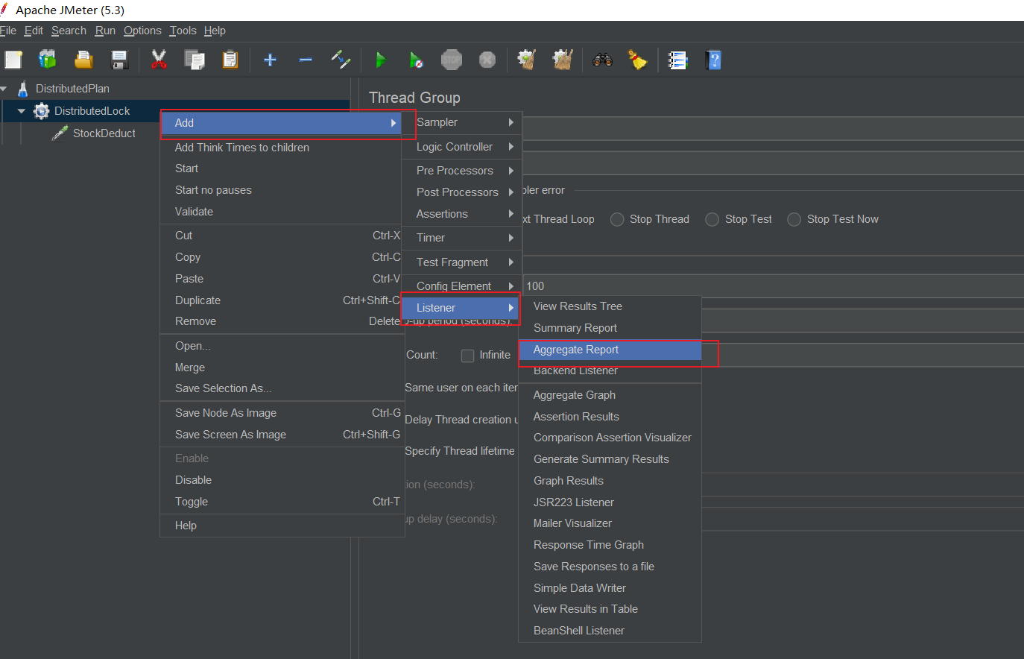
Task: Click the Save toolbar icon
Action: pyautogui.click(x=119, y=60)
